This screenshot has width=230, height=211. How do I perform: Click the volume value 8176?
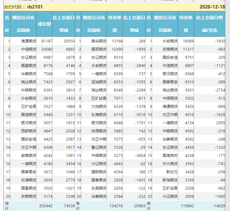point(48,66)
